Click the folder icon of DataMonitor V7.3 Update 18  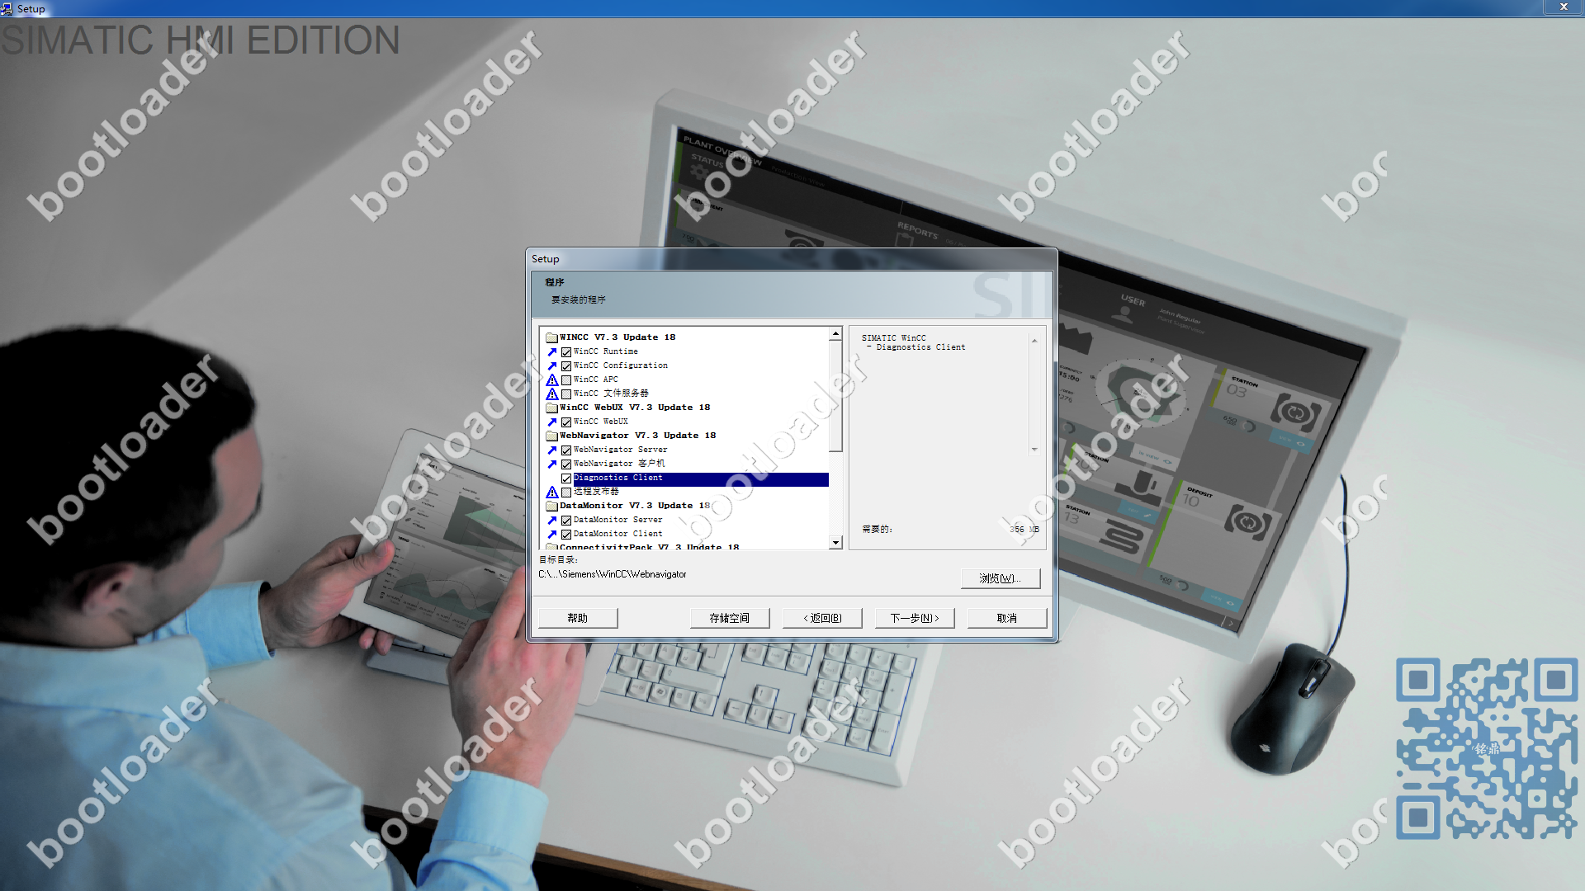click(551, 506)
